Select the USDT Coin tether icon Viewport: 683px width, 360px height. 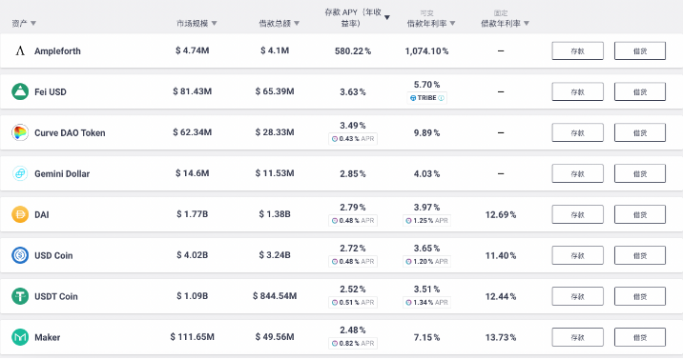[x=20, y=296]
